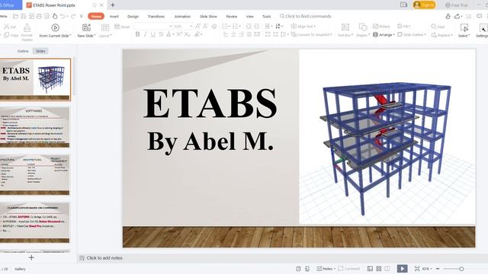Viewport: 488px width, 274px height.
Task: Open a new document tab with plus
Action: [113, 5]
